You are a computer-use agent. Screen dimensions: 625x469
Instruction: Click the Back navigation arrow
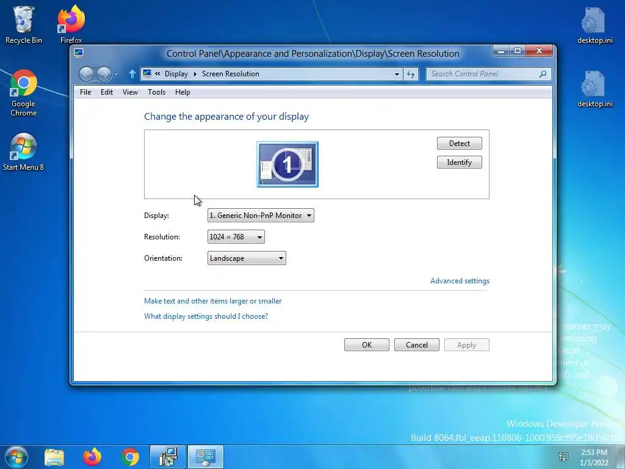coord(86,74)
